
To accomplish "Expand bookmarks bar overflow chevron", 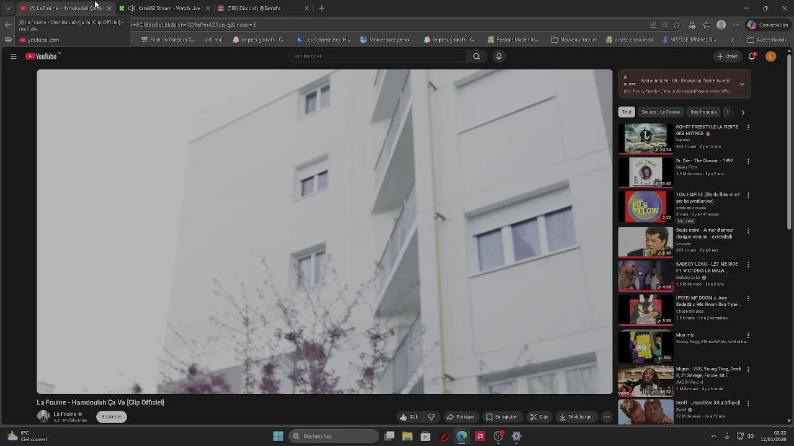I will [732, 40].
